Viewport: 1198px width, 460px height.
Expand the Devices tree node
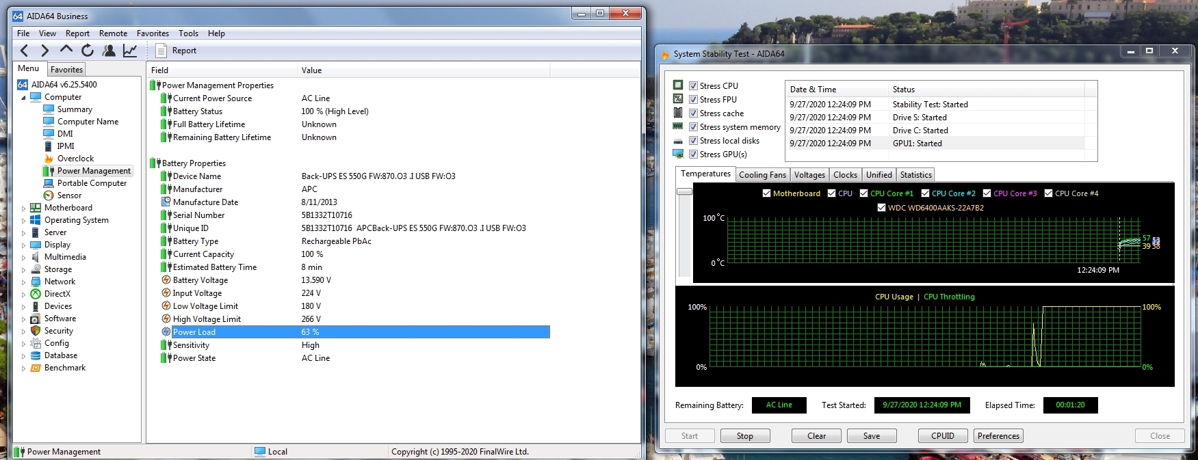tap(23, 306)
